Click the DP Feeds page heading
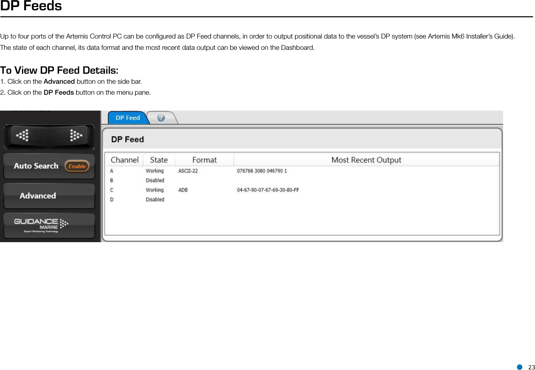Image resolution: width=535 pixels, height=370 pixels. click(x=31, y=6)
